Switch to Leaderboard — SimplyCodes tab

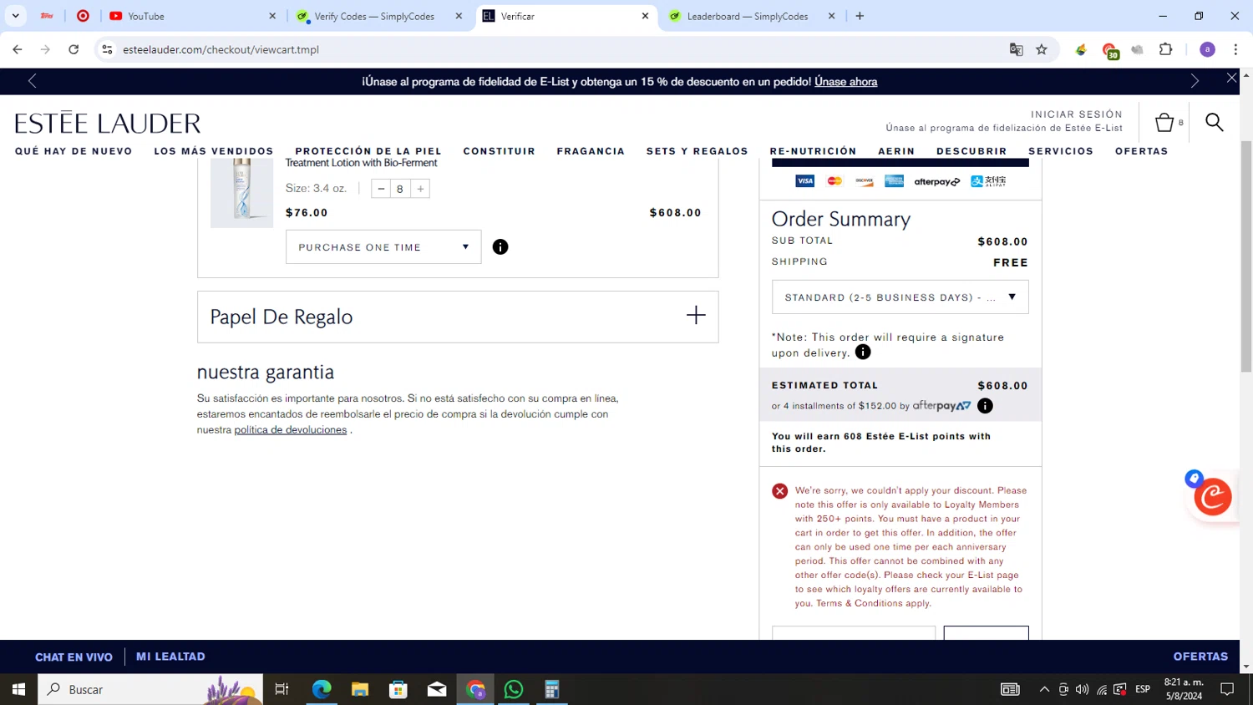(752, 16)
